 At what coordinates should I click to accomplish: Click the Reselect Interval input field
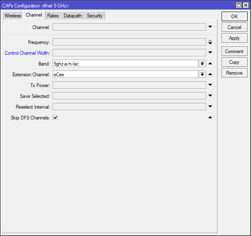click(x=129, y=107)
